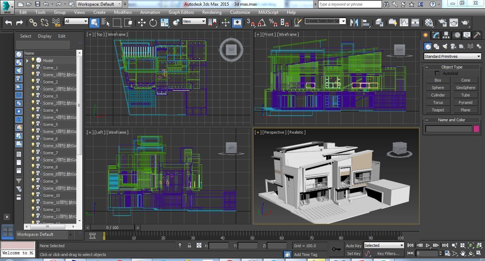Image resolution: width=485 pixels, height=261 pixels.
Task: Toggle Window/Crossing selection mode
Action: (x=128, y=23)
